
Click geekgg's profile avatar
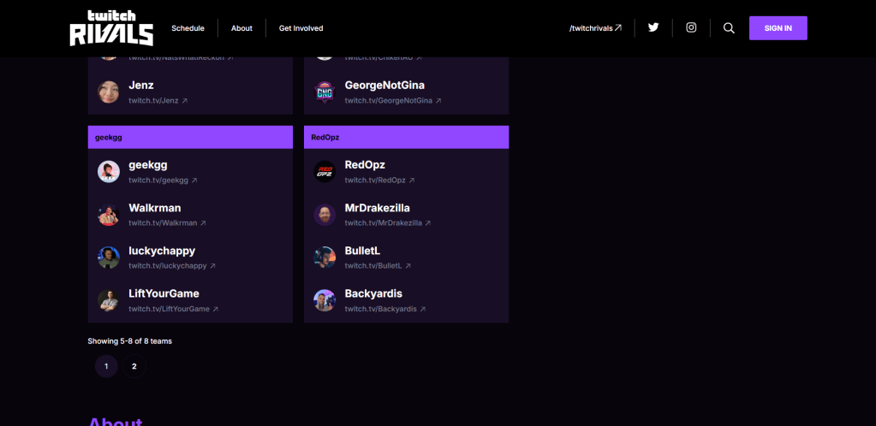click(109, 171)
